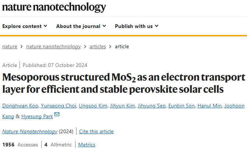The height and width of the screenshot is (149, 247).
Task: Expand the About the journal chevron
Action: 104,26
